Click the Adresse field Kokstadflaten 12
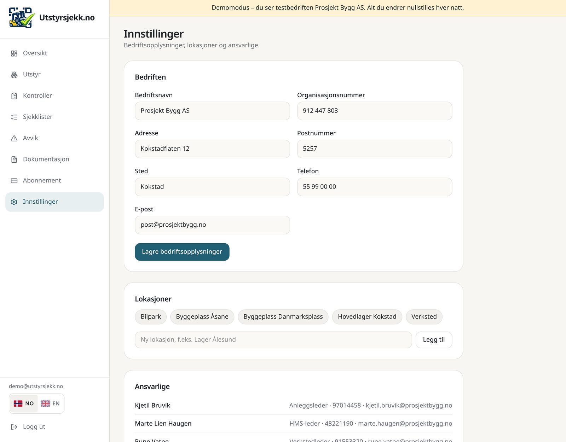This screenshot has width=566, height=442. coord(212,149)
